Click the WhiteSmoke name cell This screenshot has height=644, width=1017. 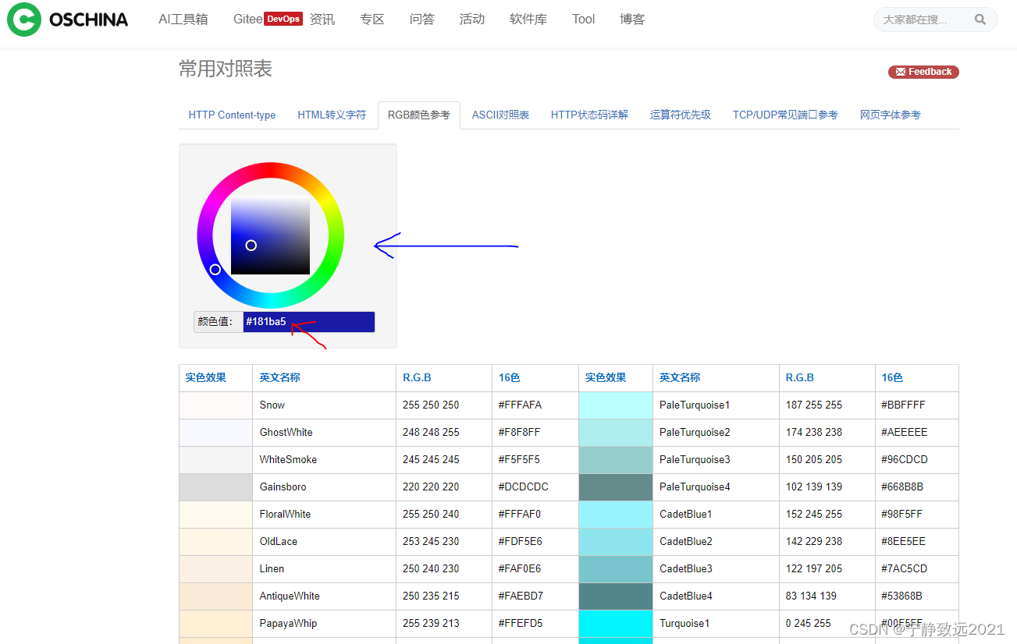pos(324,460)
